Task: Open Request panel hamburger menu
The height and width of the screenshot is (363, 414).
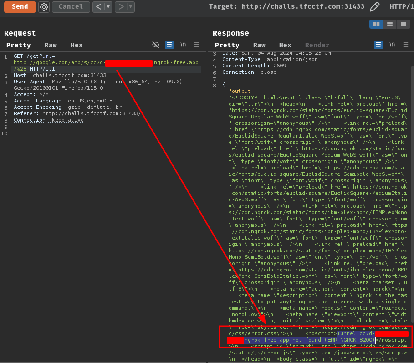Action: pyautogui.click(x=197, y=45)
